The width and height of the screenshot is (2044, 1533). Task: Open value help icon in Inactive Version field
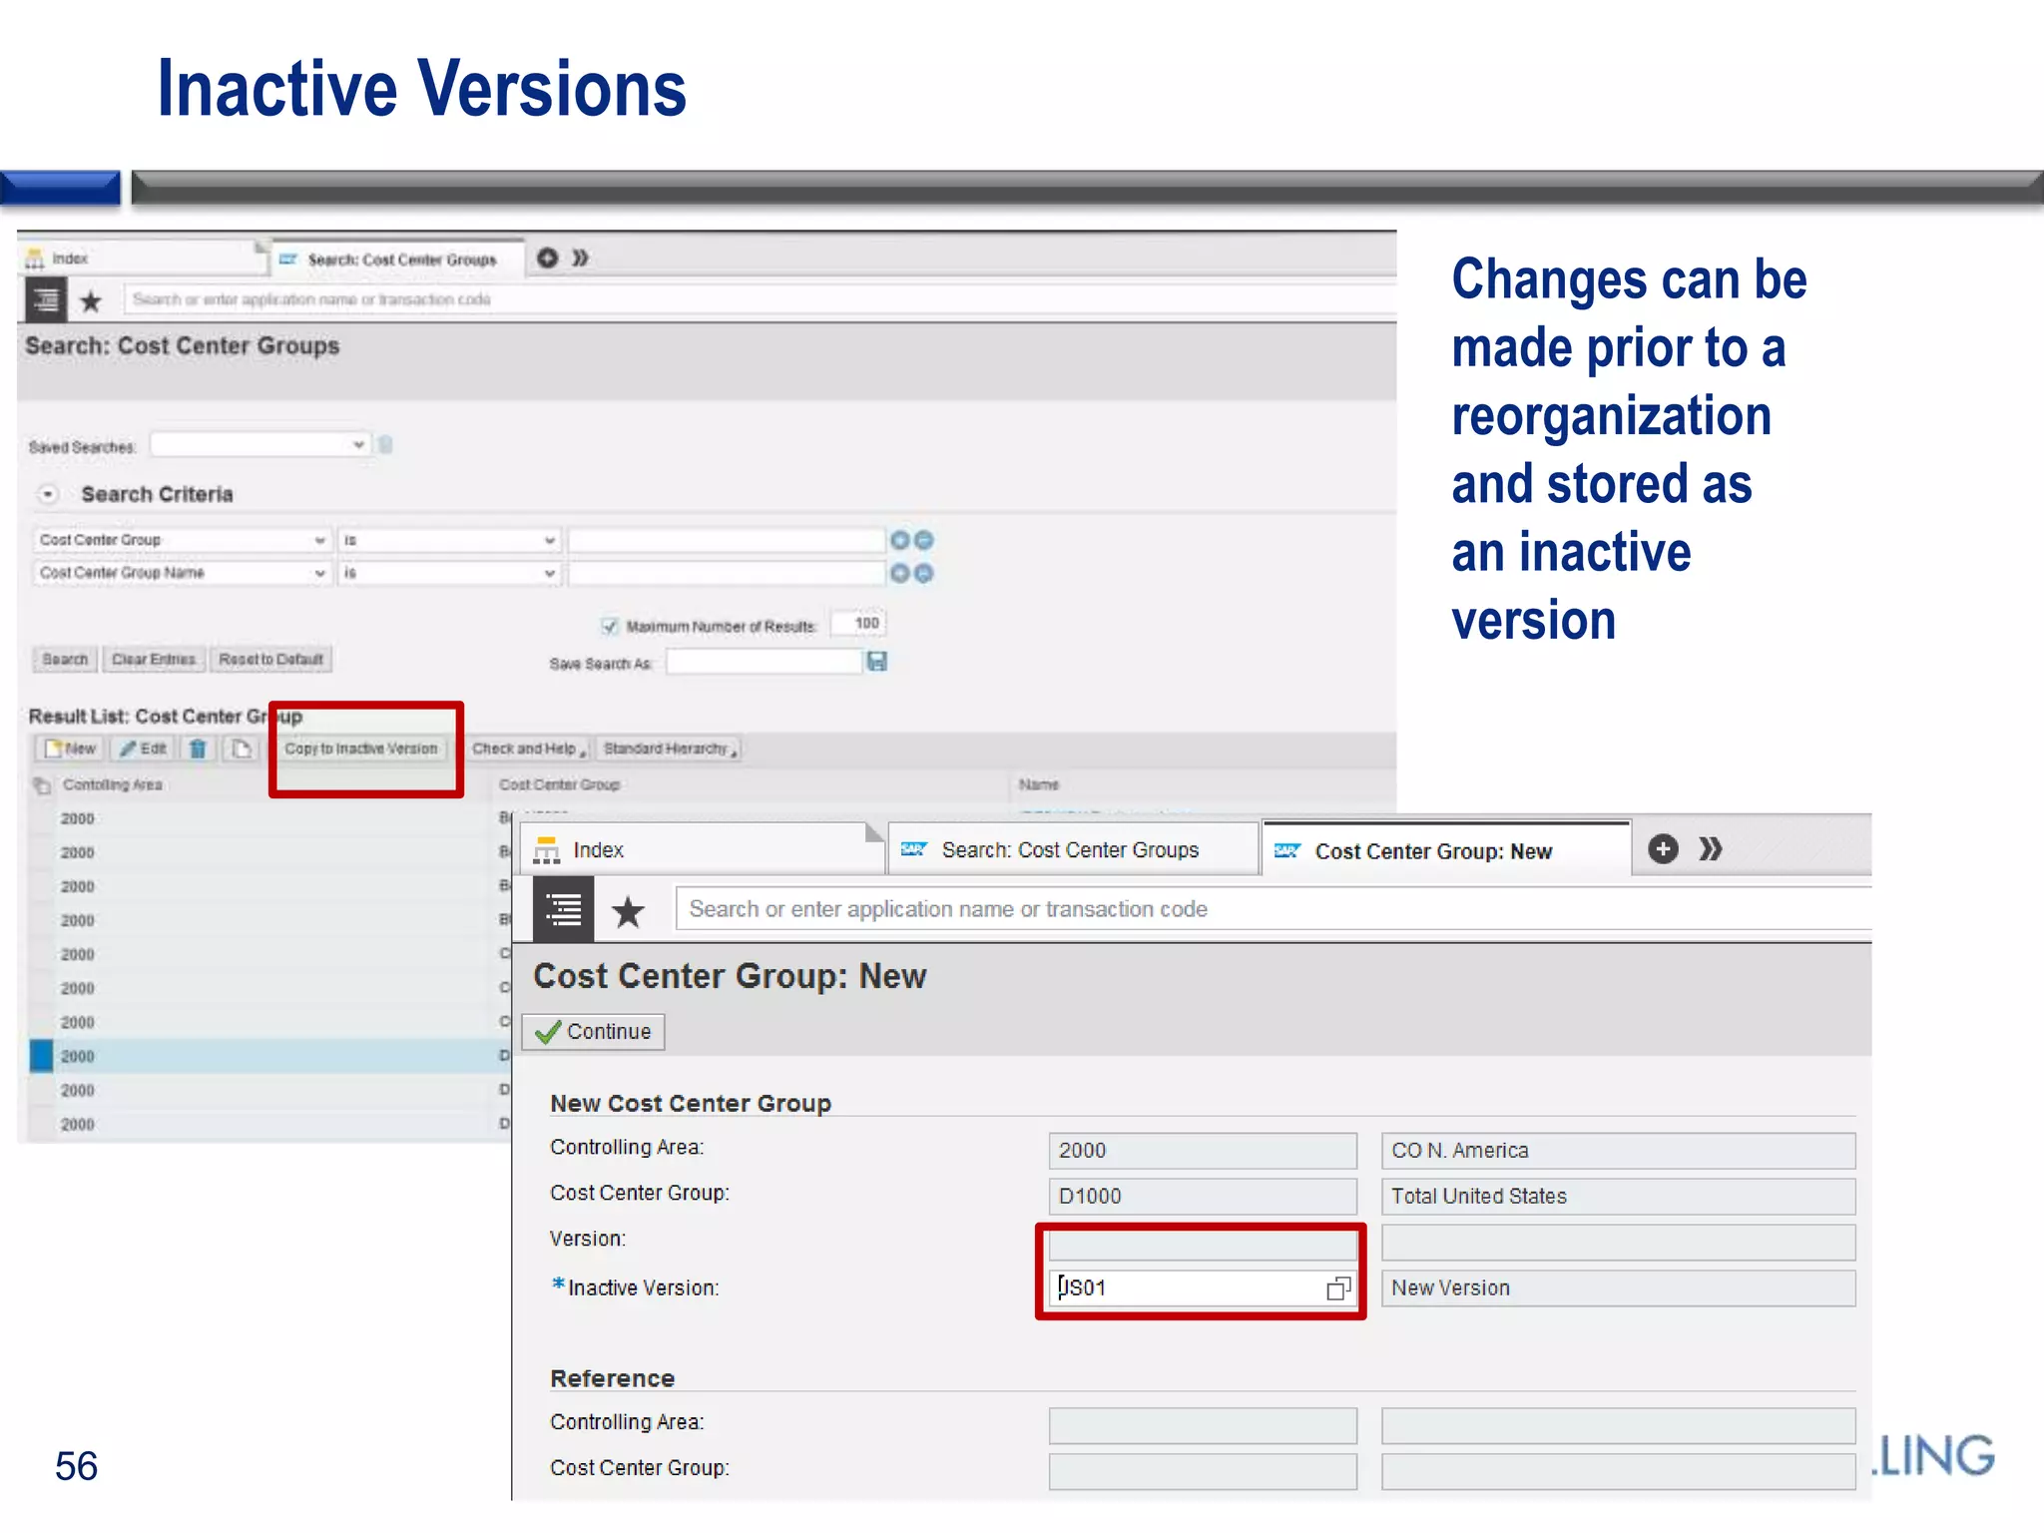(1338, 1288)
